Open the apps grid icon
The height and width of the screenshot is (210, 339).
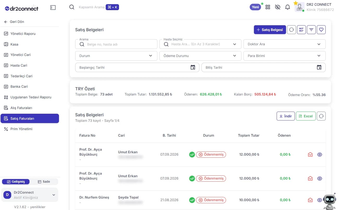point(268,7)
